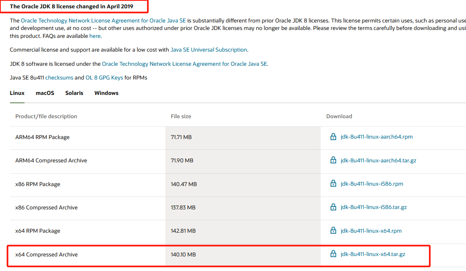This screenshot has width=466, height=271.
Task: Download jdk-8u411-linux-x64.rpm
Action: [371, 231]
